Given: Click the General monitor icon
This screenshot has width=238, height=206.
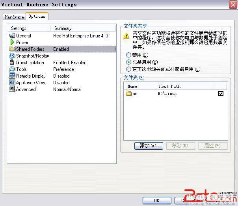Looking at the screenshot, I should tap(12, 36).
